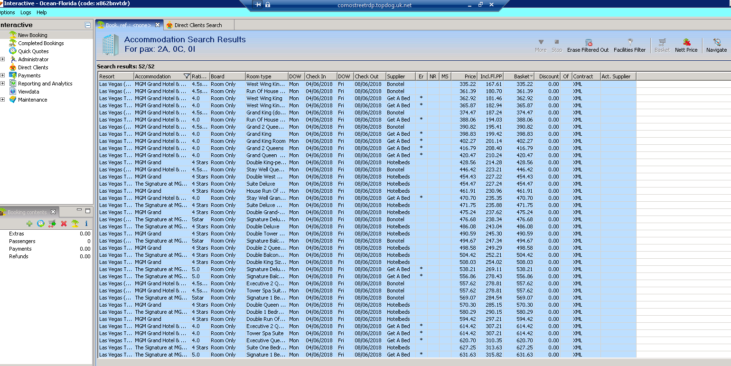
Task: Click the Contract column header
Action: [x=586, y=76]
